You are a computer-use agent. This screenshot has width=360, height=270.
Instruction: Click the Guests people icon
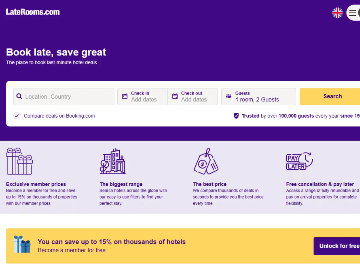(x=229, y=96)
